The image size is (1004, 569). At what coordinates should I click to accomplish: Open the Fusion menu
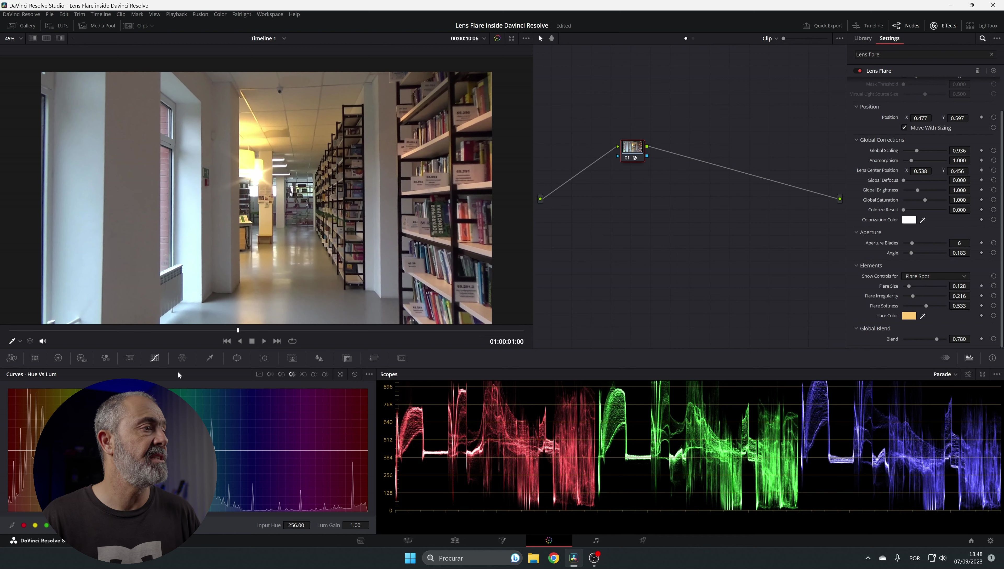(x=200, y=14)
